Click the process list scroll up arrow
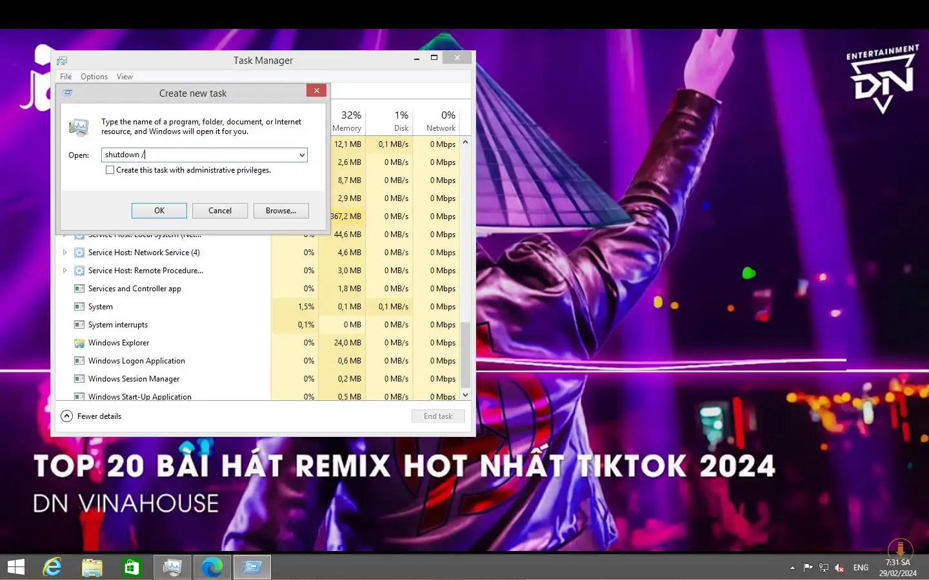 coord(465,142)
